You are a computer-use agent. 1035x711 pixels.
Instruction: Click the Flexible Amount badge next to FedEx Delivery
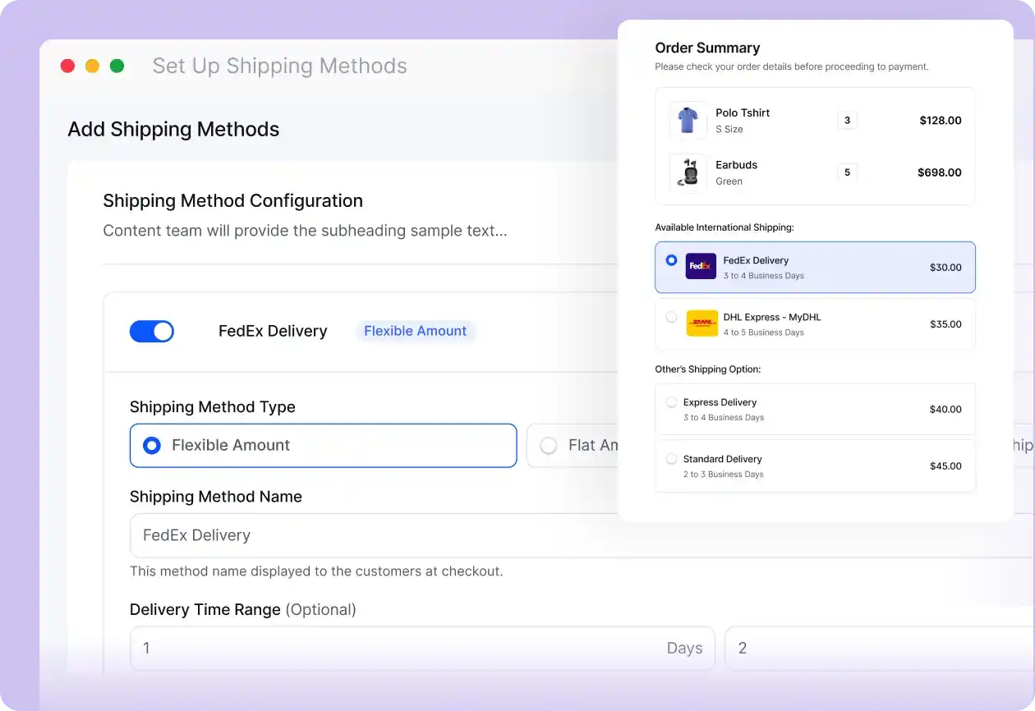[x=416, y=331]
